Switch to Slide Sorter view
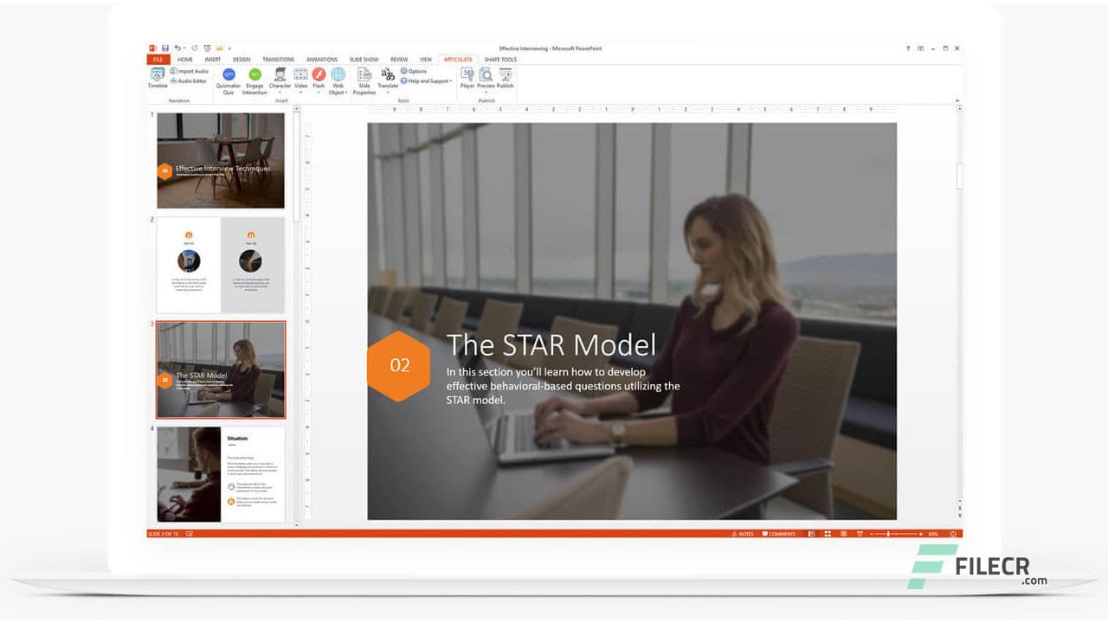Viewport: 1108px width, 623px height. pos(827,534)
